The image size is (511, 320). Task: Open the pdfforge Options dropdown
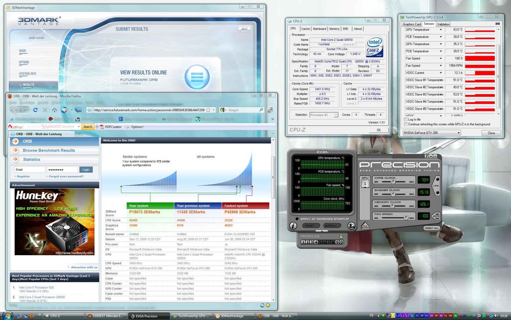pyautogui.click(x=135, y=127)
